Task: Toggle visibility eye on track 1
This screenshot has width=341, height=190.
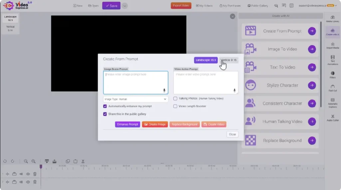Action: pos(28,174)
